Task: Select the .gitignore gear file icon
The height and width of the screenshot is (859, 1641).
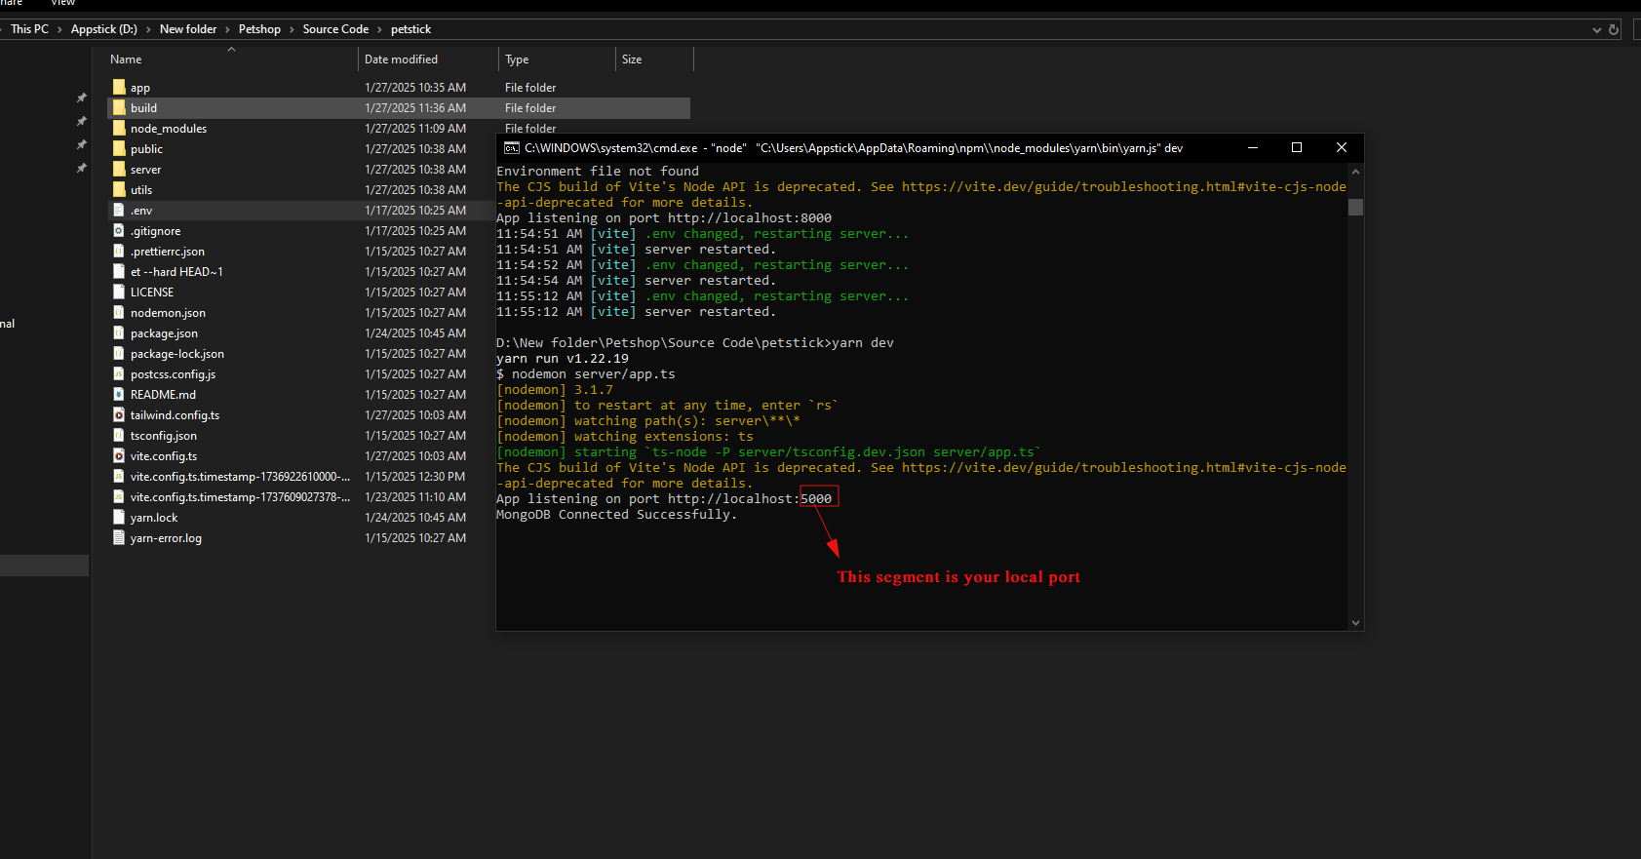Action: pyautogui.click(x=119, y=231)
